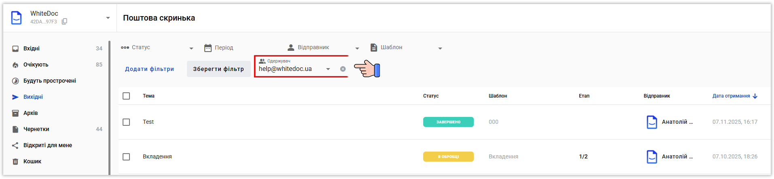The height and width of the screenshot is (179, 774).
Task: Switch to the Чернетки folder
Action: pyautogui.click(x=36, y=129)
